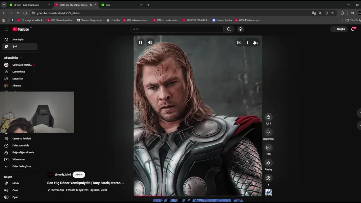Open the comments showing 145
This screenshot has height=203, width=361.
tap(268, 147)
